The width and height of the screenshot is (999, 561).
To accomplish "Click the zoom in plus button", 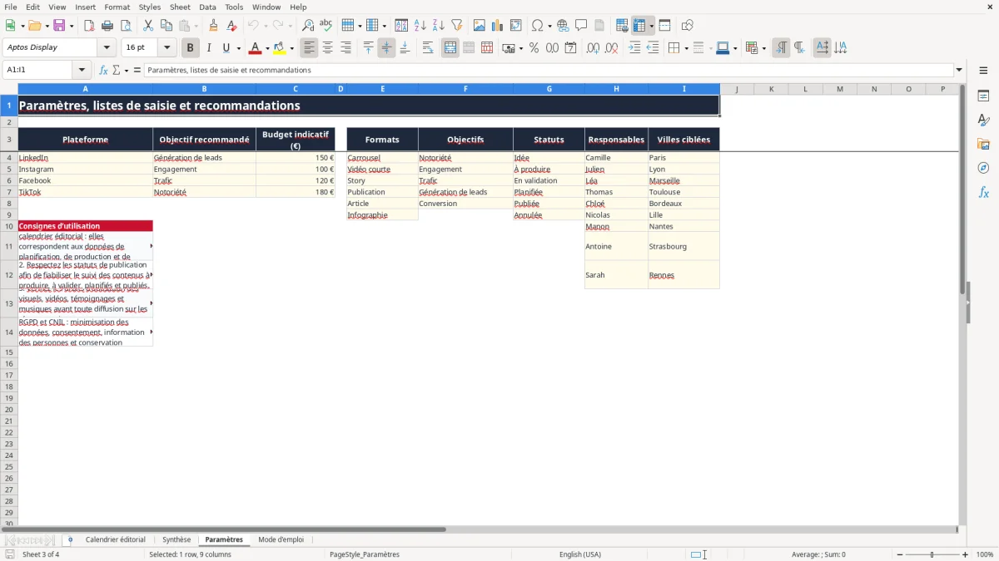I will pyautogui.click(x=965, y=554).
